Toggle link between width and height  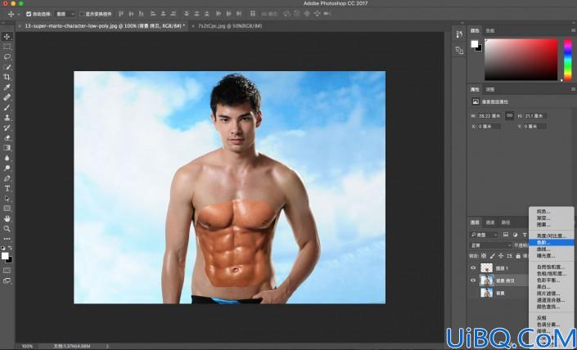click(x=509, y=115)
